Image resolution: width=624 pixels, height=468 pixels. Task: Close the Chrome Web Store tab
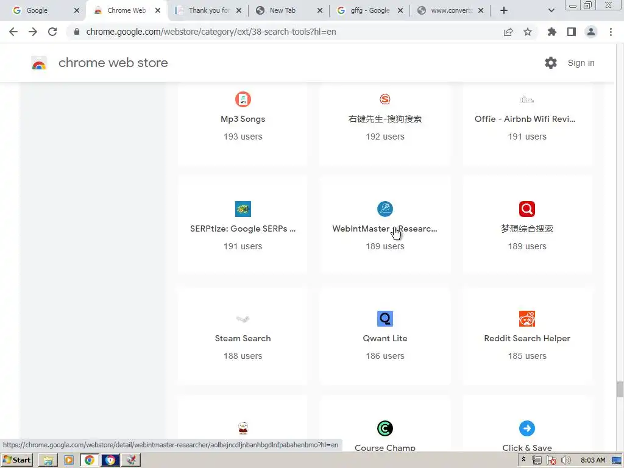(x=158, y=10)
